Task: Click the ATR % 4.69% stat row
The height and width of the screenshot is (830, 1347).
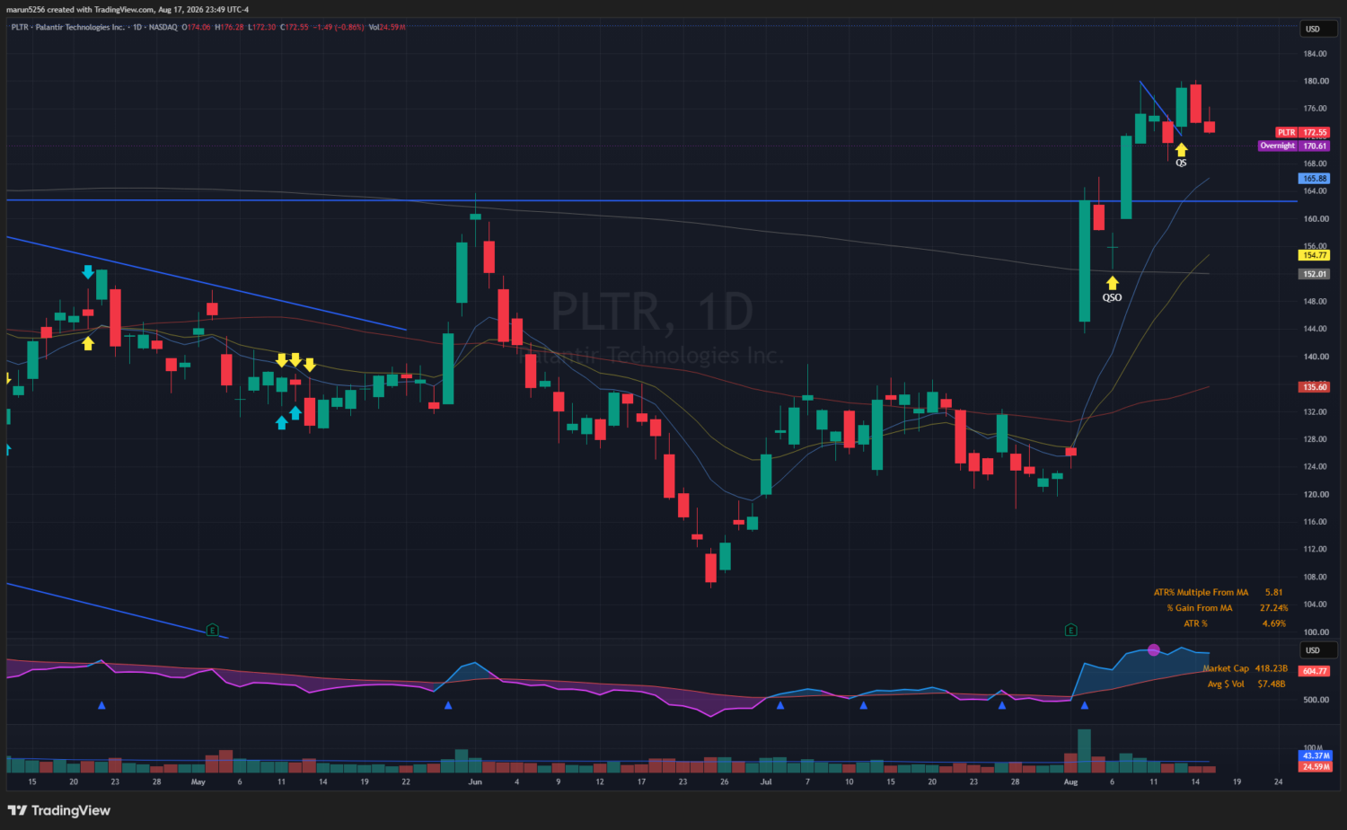Action: tap(1235, 623)
